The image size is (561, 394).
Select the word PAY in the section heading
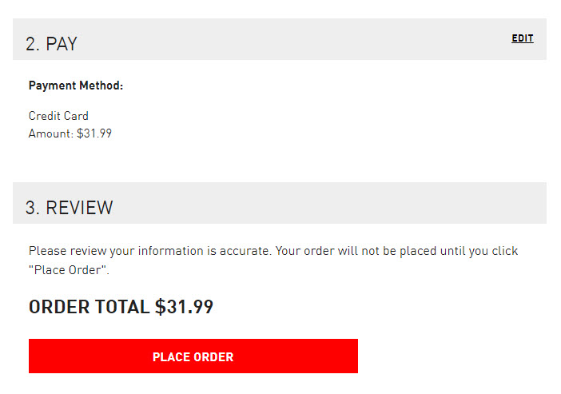(x=62, y=44)
